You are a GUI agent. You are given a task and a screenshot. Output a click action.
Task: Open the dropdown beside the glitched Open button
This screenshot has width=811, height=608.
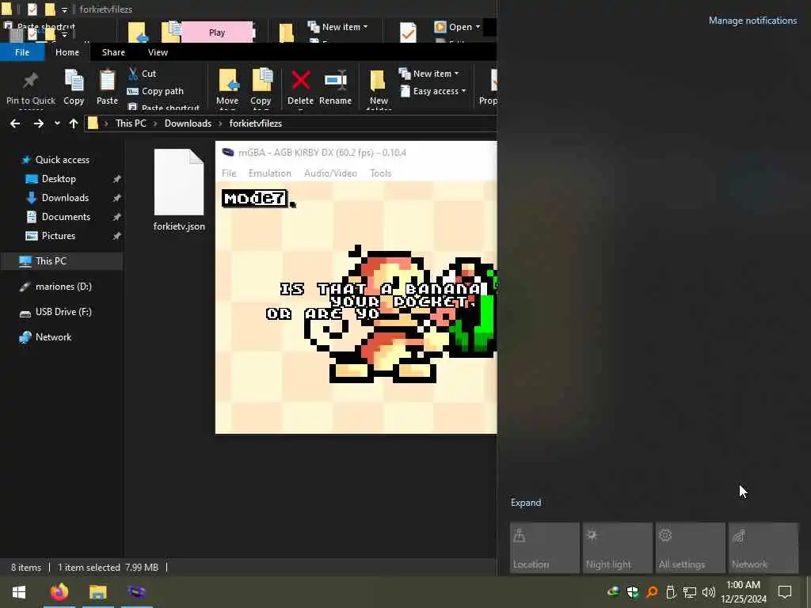point(478,27)
